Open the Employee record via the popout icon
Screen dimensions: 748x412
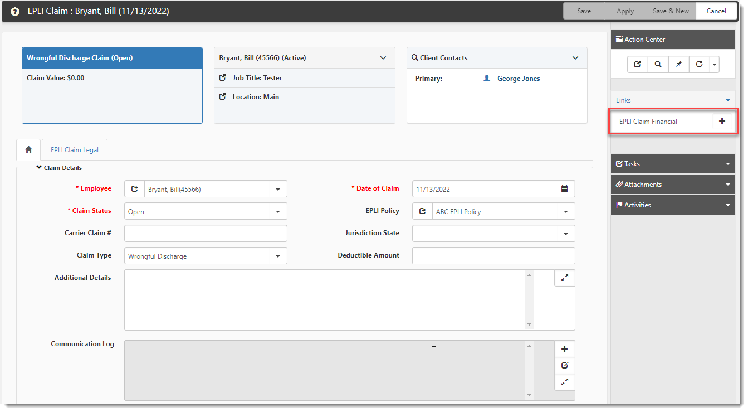(134, 188)
